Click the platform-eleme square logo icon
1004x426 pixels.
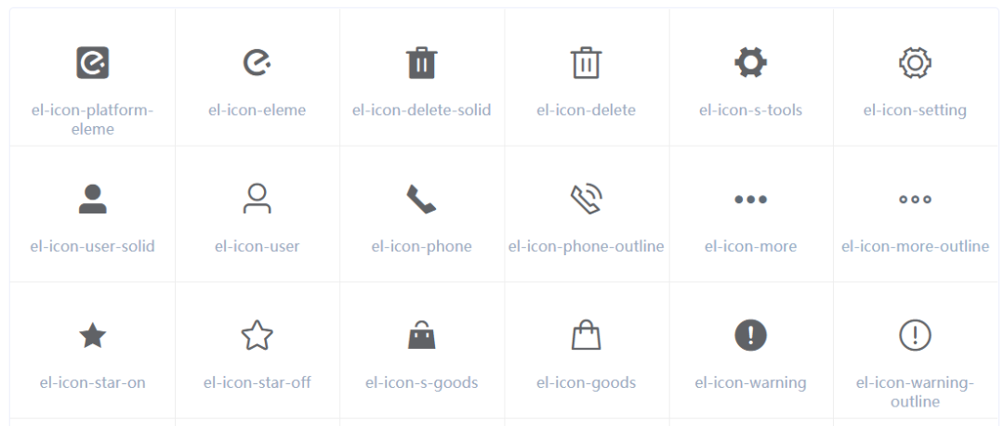click(92, 63)
